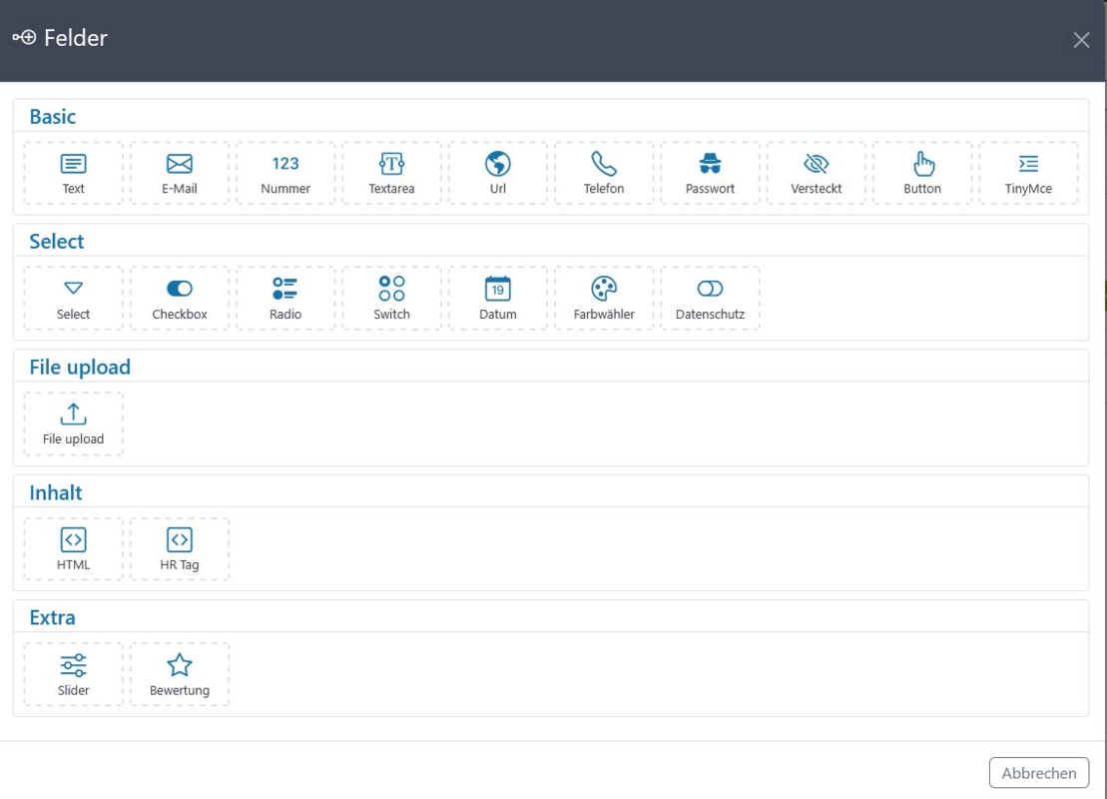Close the Felder dialog

1081,40
